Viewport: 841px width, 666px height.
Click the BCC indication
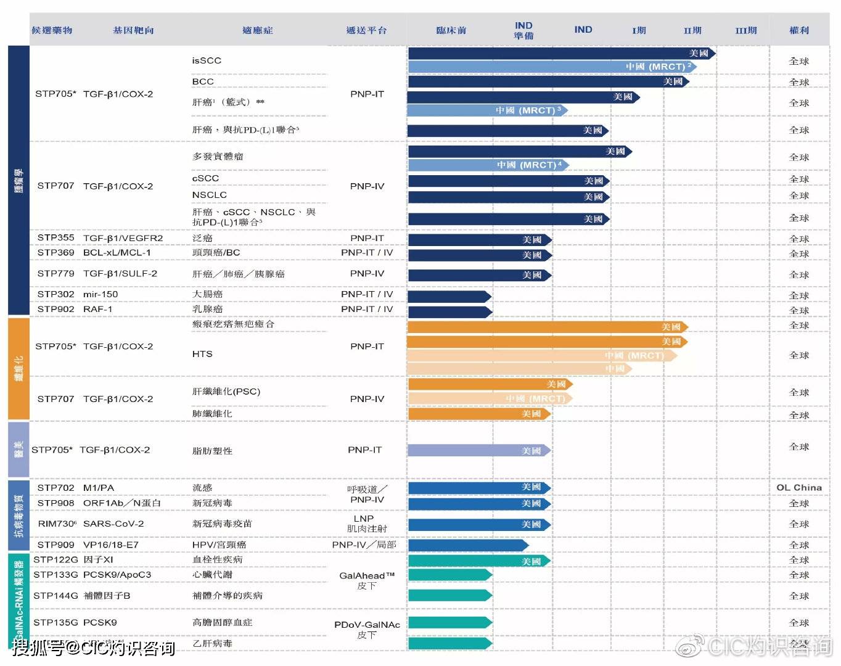click(x=203, y=81)
